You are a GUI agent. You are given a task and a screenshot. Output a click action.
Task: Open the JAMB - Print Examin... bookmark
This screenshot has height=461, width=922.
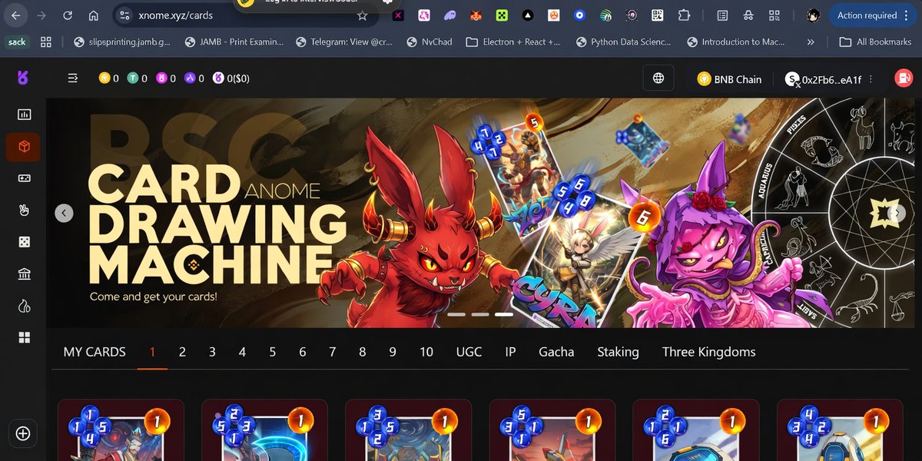234,42
